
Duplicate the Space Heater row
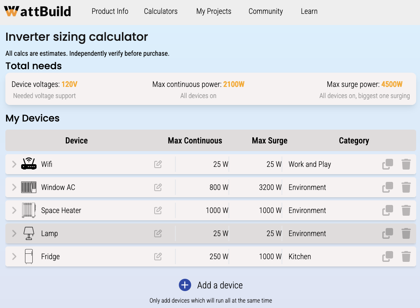click(388, 210)
